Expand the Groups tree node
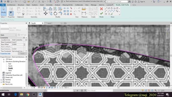Viewport: 172px width, 97px height. click(x=1, y=82)
